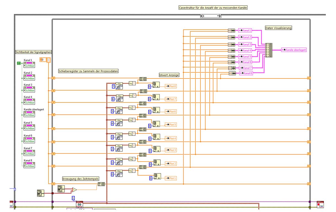
Task: Click the Plot 2 indicator terminal
Action: (171, 164)
